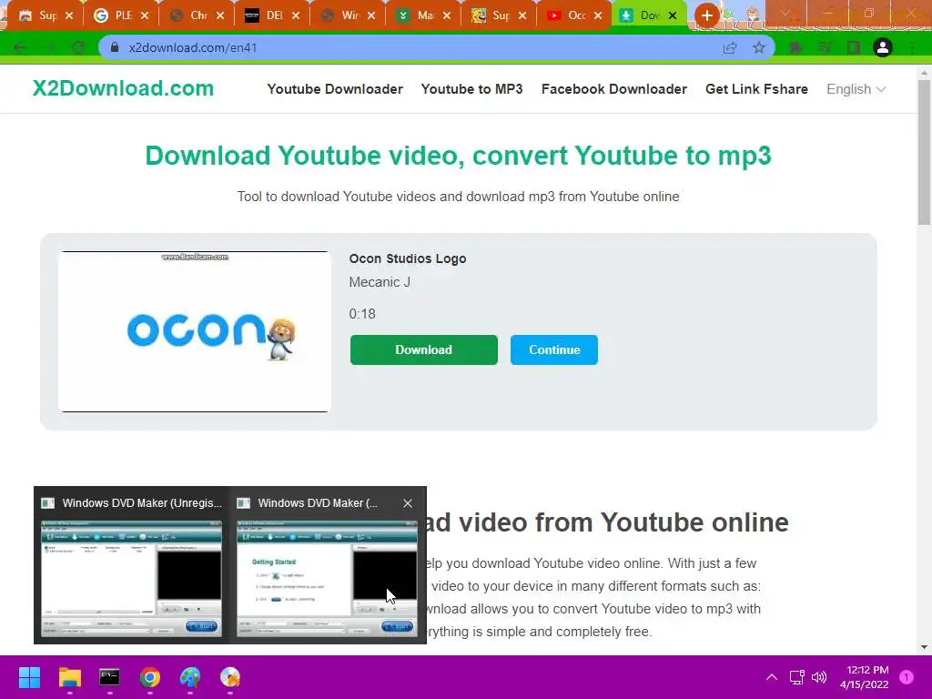The width and height of the screenshot is (932, 699).
Task: Select Windows DVD Maker (Unregis... preview thumbnail
Action: (x=131, y=578)
